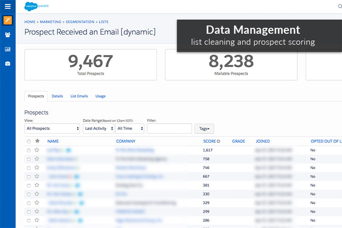Sort by the JOINED column header
This screenshot has height=228, width=342.
pos(263,141)
